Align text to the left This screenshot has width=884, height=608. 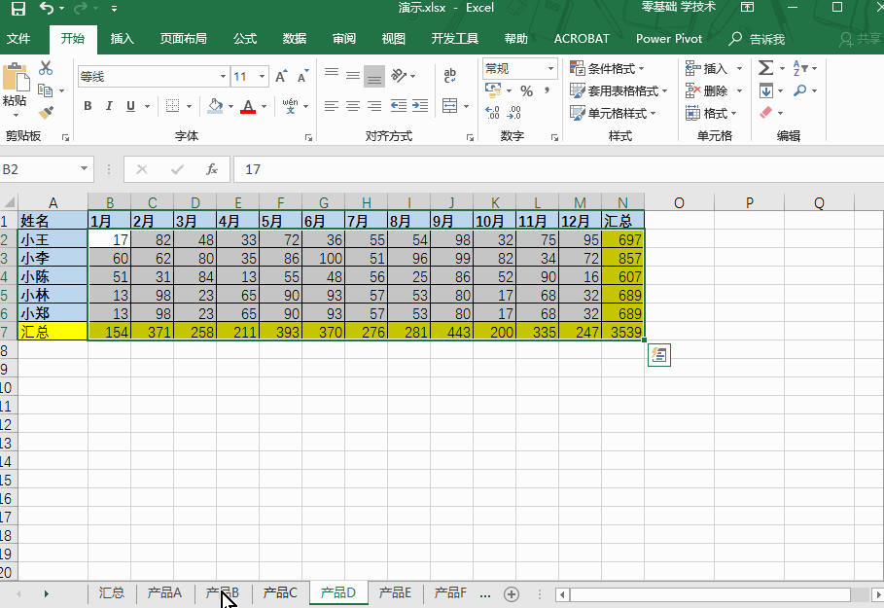(x=332, y=106)
